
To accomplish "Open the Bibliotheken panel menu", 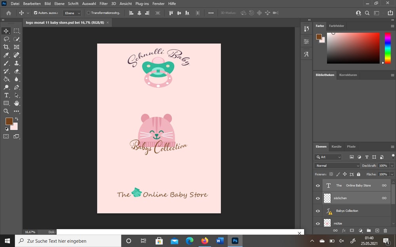I will click(x=392, y=75).
